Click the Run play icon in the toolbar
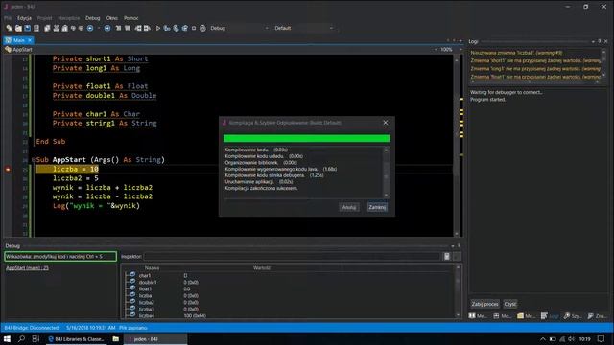Screen dimensions: 614x345 point(158,28)
